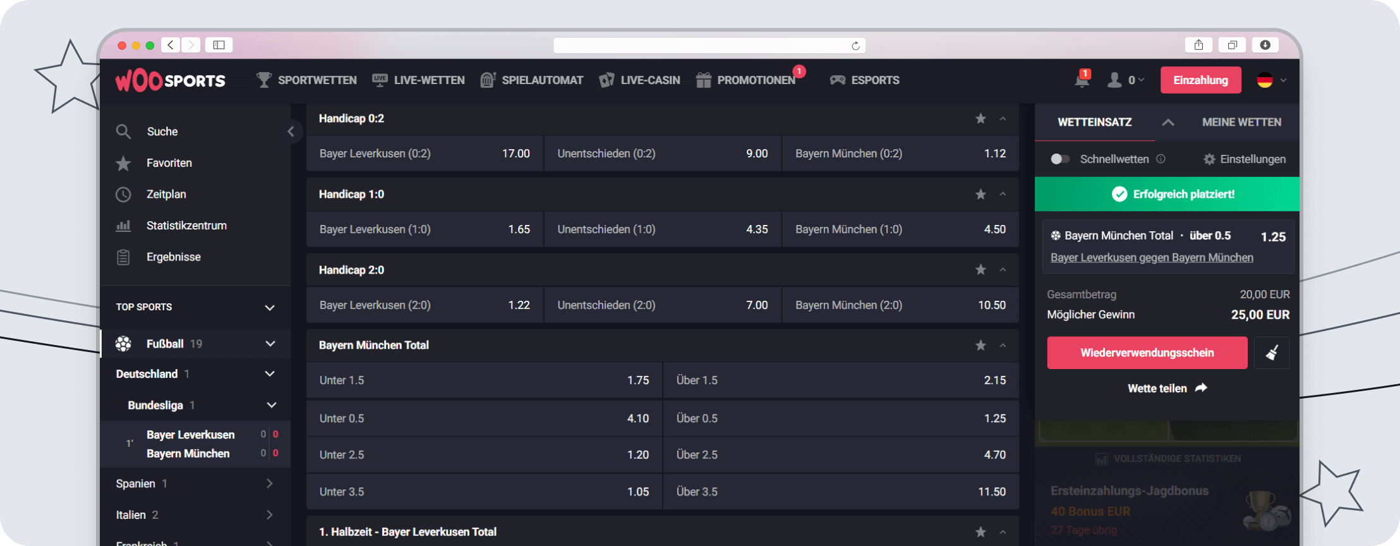Click the search magnifier icon in sidebar
1400x546 pixels.
(x=123, y=131)
